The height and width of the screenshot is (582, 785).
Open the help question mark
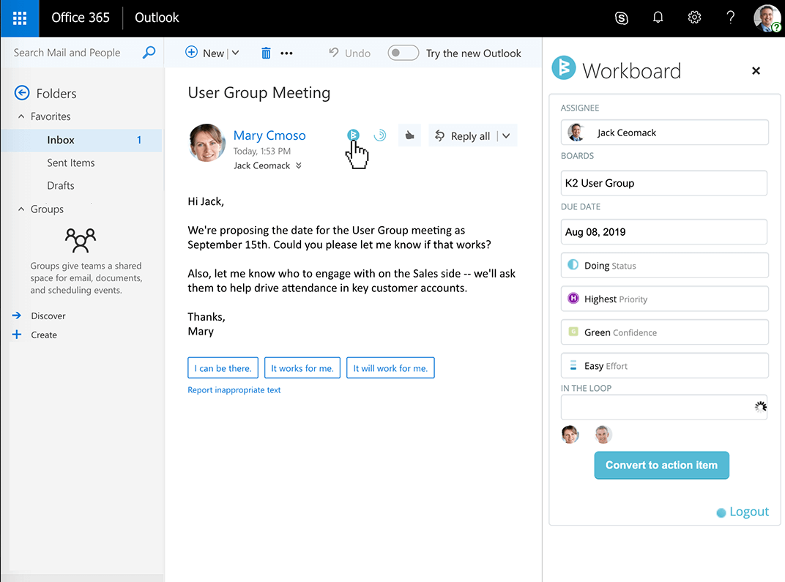click(x=730, y=18)
